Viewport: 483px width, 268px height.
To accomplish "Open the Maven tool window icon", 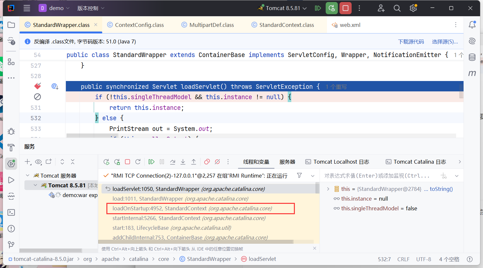I will [472, 74].
